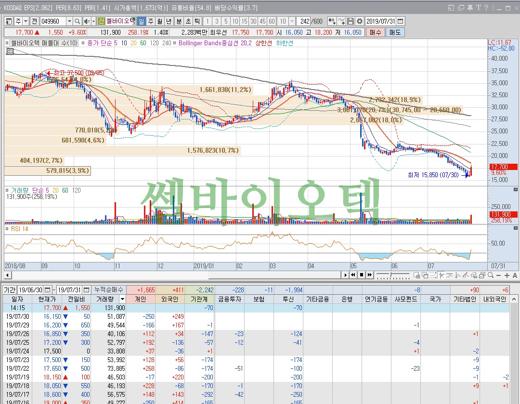Click the 누적순매수 button
Screen dimensions: 520x404
[109, 290]
